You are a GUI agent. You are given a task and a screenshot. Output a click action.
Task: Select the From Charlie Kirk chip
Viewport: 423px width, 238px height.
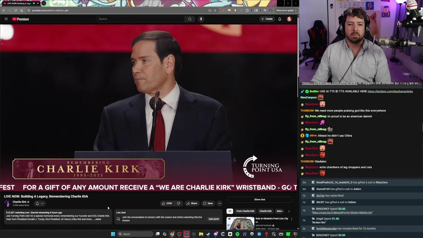click(x=245, y=211)
